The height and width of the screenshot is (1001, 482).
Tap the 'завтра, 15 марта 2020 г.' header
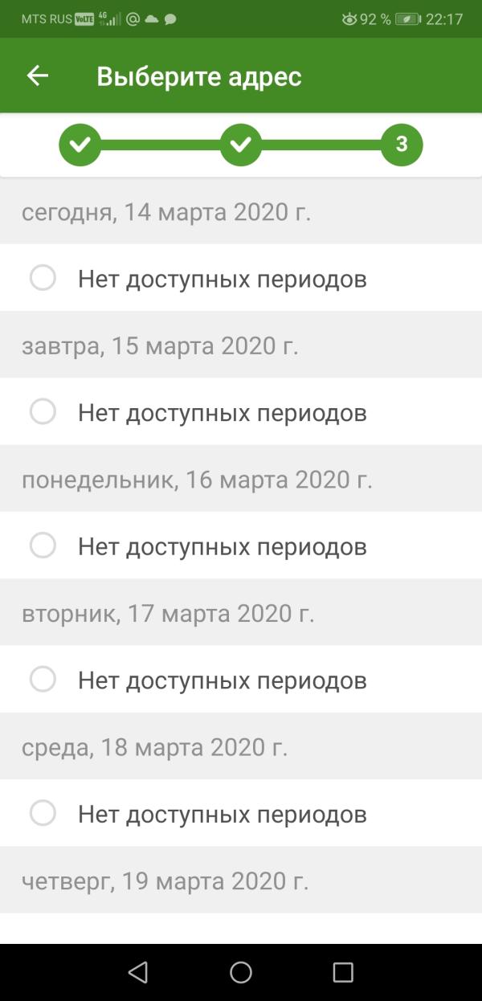[160, 346]
